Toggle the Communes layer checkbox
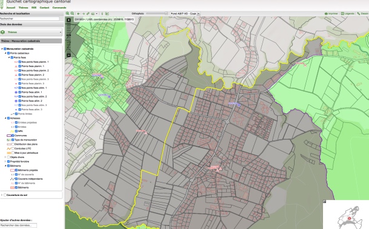The width and height of the screenshot is (369, 229). tap(13, 136)
